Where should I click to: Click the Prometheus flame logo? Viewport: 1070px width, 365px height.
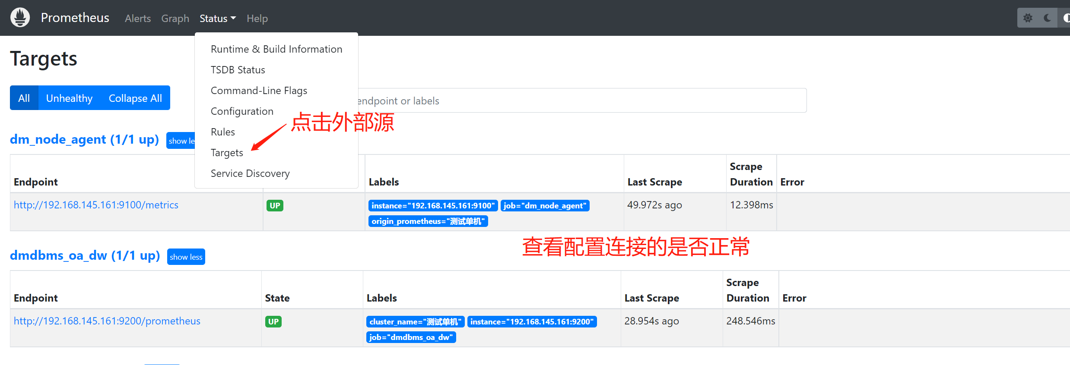coord(20,18)
